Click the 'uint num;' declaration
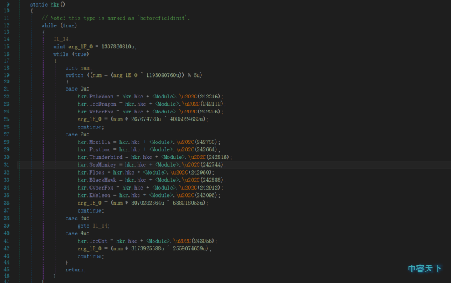 (x=78, y=68)
